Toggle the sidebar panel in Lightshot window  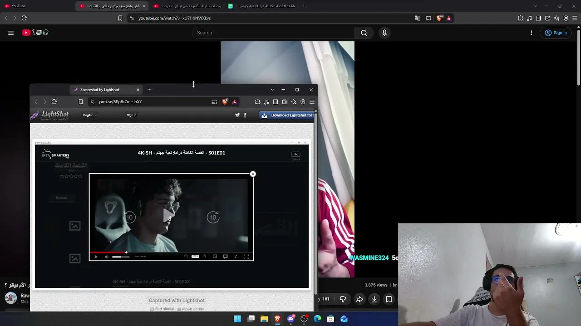coord(276,102)
